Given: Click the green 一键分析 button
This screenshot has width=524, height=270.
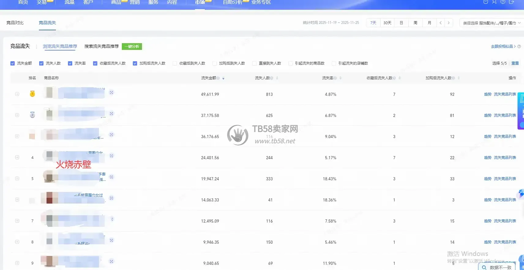Looking at the screenshot, I should (132, 47).
